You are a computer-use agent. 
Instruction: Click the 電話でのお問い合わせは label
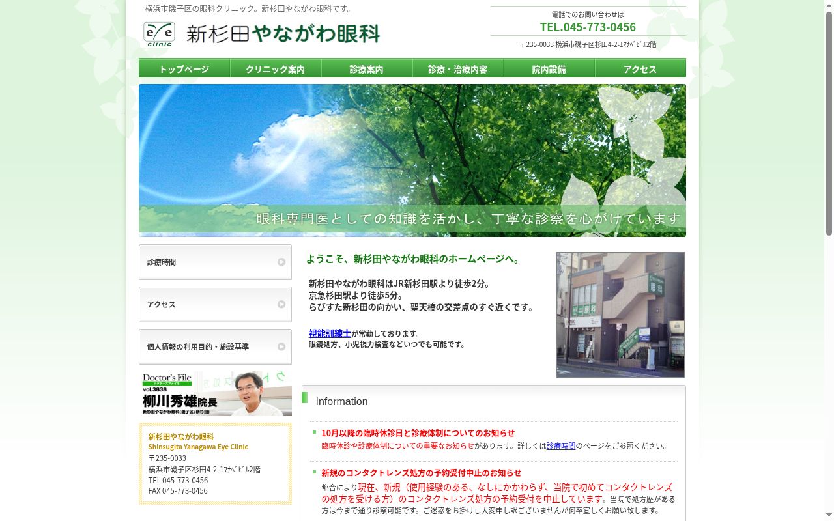(588, 14)
